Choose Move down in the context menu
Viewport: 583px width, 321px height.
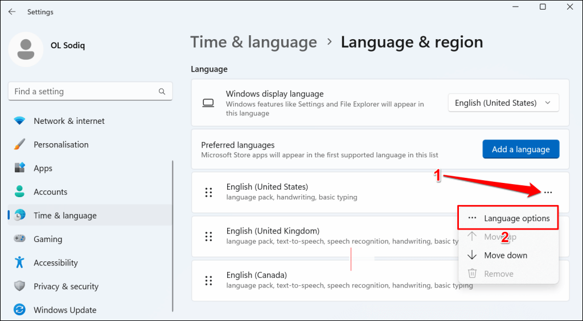(506, 255)
